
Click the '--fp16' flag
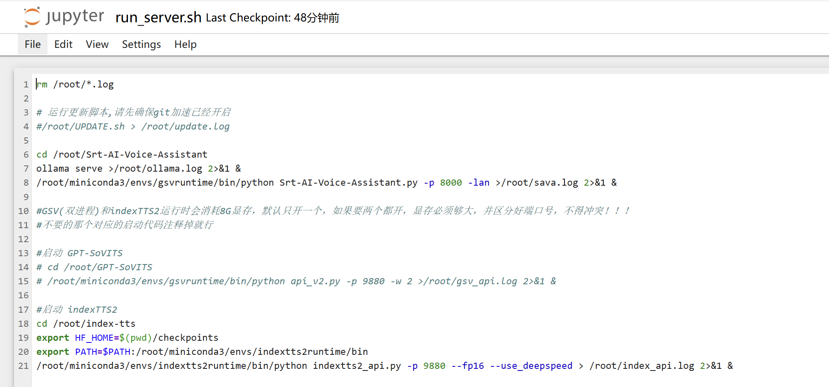click(x=468, y=366)
